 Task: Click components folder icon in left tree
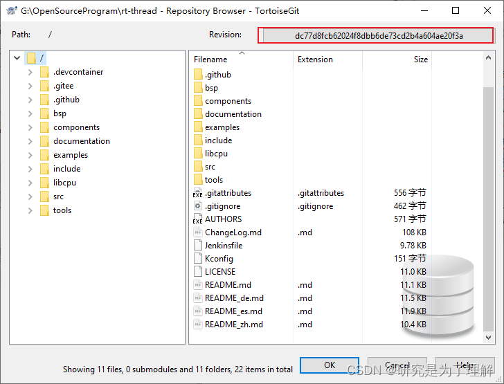44,127
